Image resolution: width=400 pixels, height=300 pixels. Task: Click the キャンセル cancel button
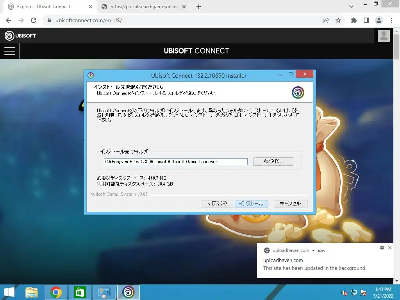pyautogui.click(x=290, y=203)
